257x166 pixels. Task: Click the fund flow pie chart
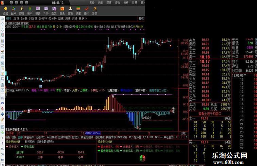pyautogui.click(x=143, y=158)
